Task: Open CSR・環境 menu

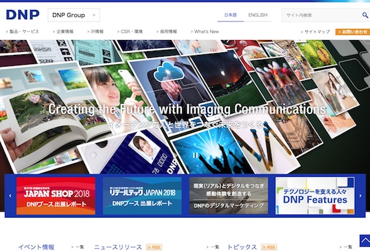Action: tap(129, 31)
